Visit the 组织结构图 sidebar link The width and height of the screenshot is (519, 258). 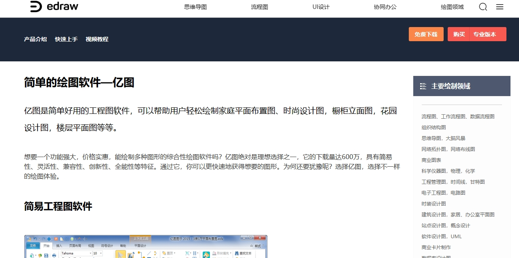click(x=434, y=127)
